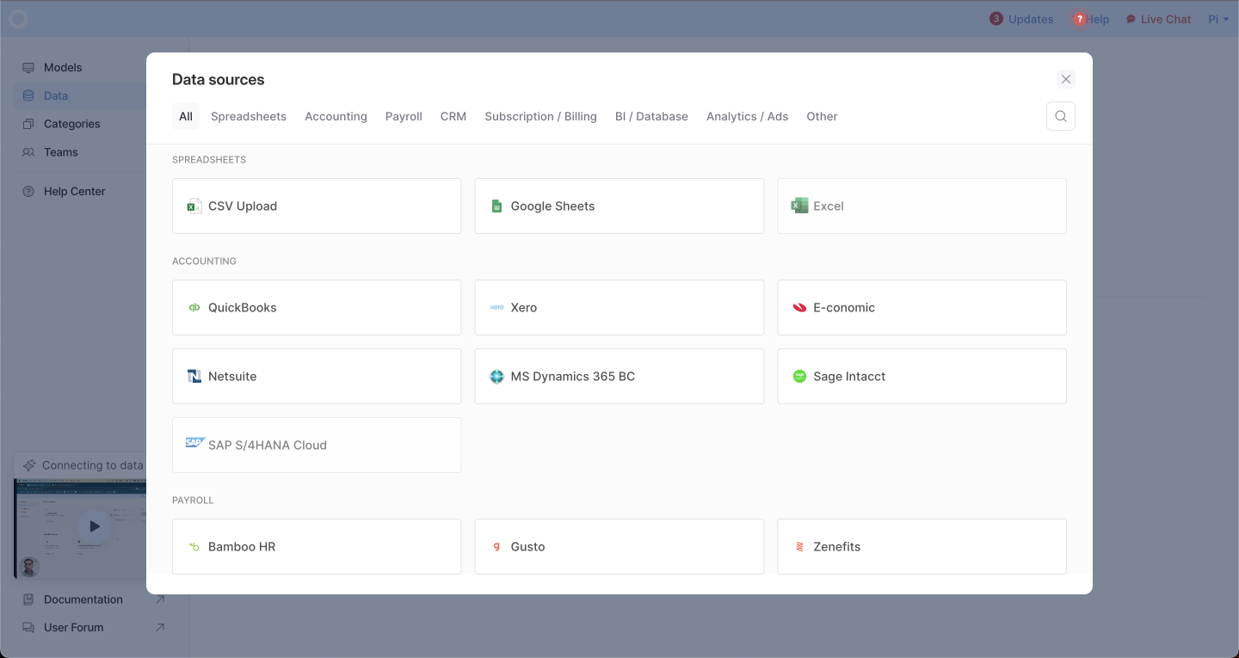The width and height of the screenshot is (1239, 658).
Task: Click the QuickBooks logo icon
Action: tap(194, 308)
